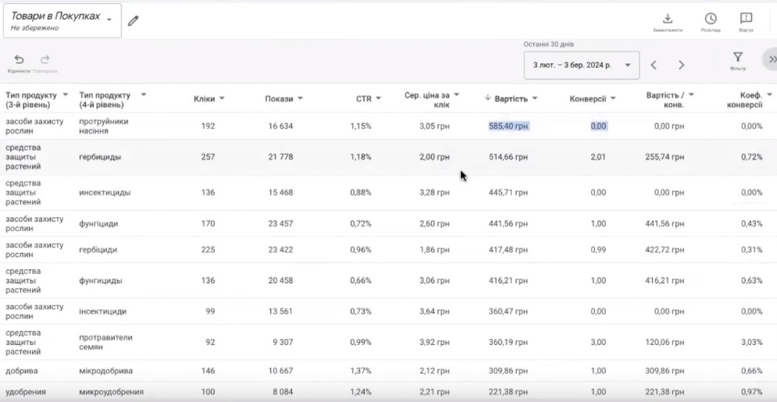Select the мікродобрива product type cell
Viewport: 777px width, 402px height.
pos(104,371)
